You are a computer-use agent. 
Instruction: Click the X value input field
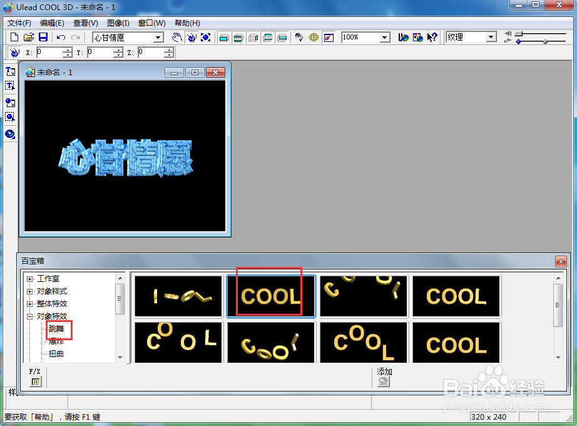pyautogui.click(x=49, y=53)
